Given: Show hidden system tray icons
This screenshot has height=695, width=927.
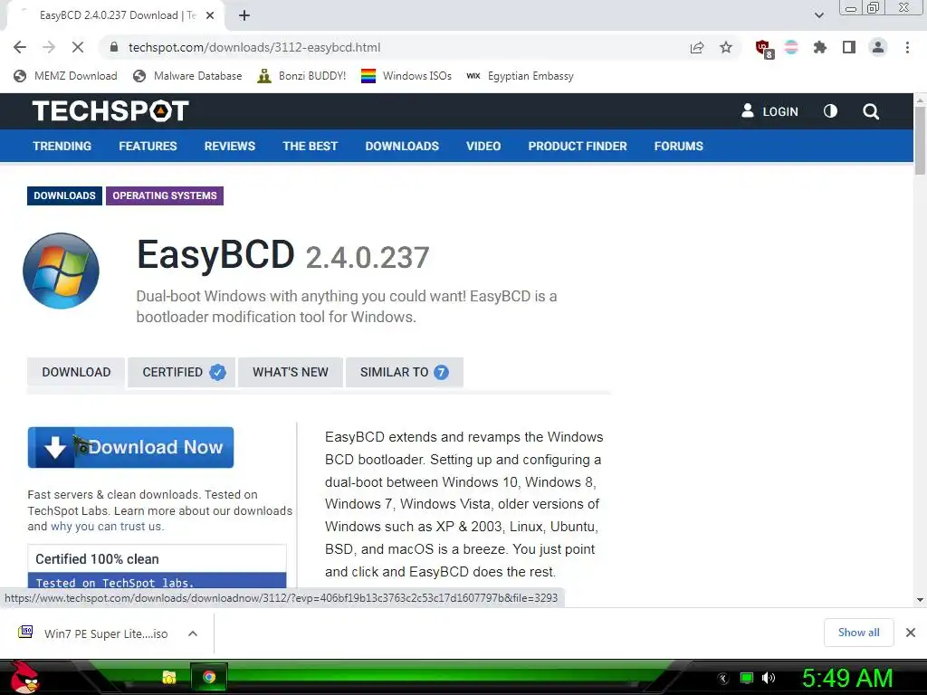Looking at the screenshot, I should click(x=722, y=679).
